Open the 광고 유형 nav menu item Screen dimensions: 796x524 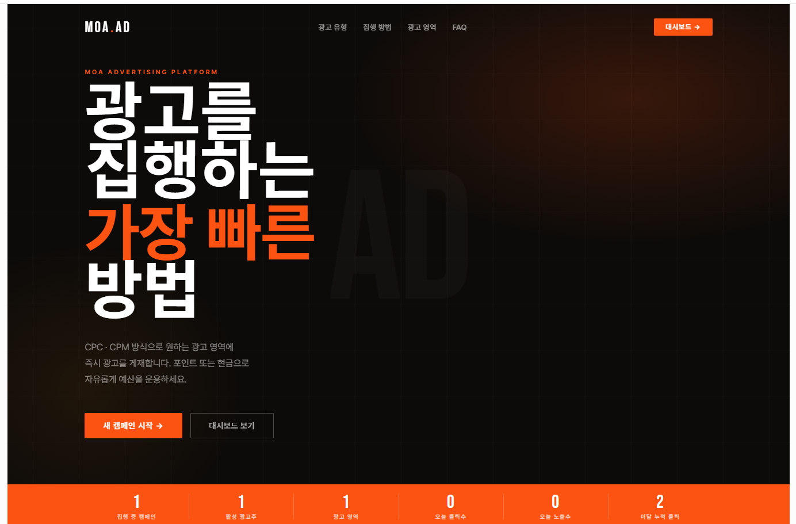(332, 27)
